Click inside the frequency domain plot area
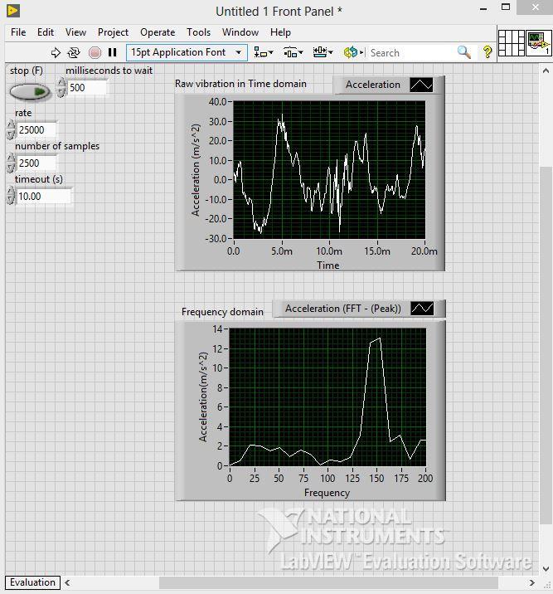553x594 pixels. coord(327,397)
